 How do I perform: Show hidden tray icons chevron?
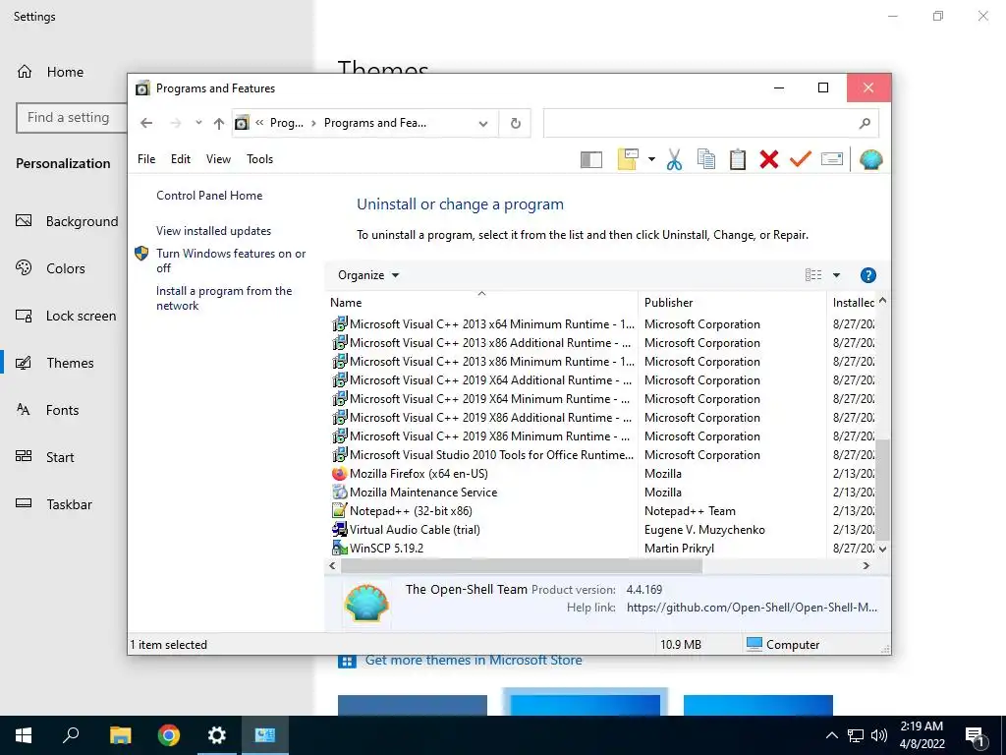(x=831, y=735)
